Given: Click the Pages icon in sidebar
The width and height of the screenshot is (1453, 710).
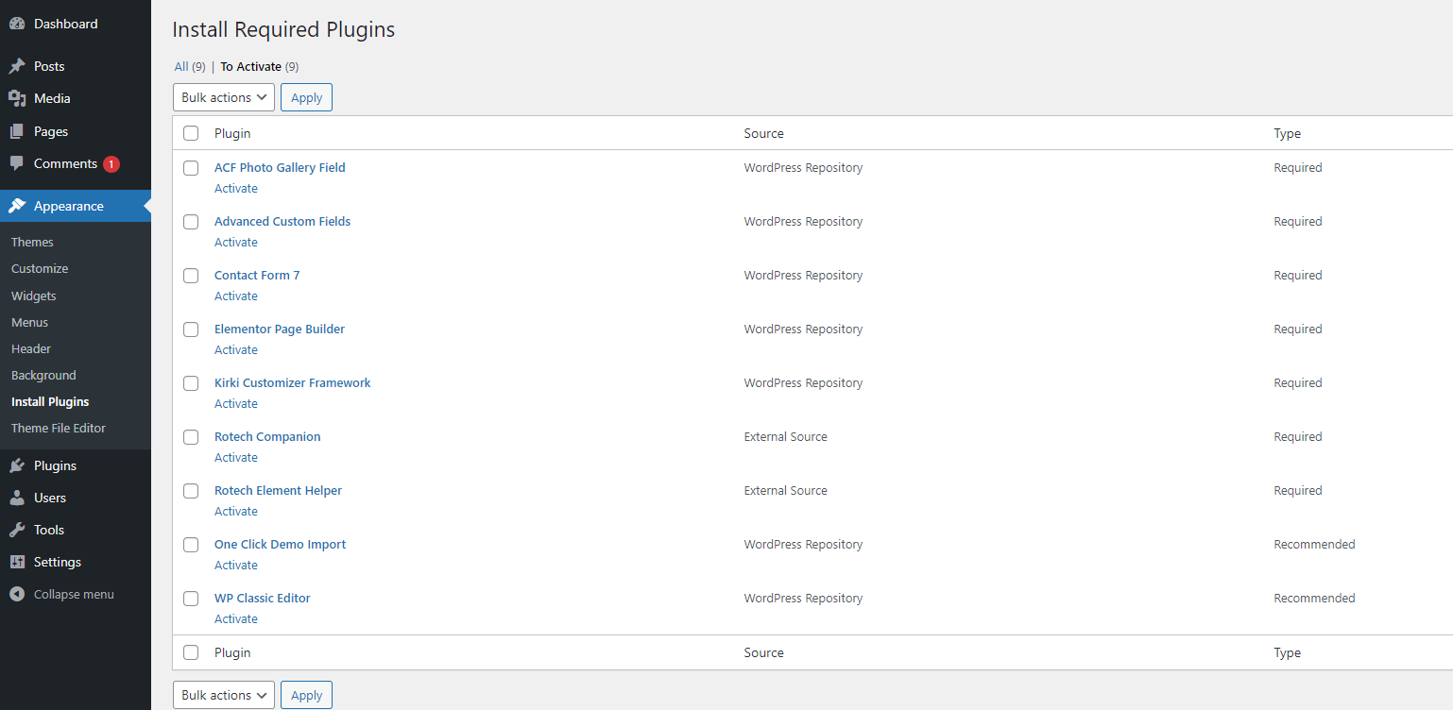Looking at the screenshot, I should 17,131.
